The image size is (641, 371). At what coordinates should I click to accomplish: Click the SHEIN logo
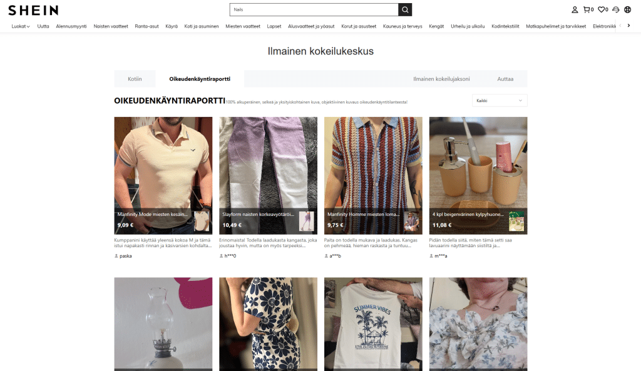(33, 10)
